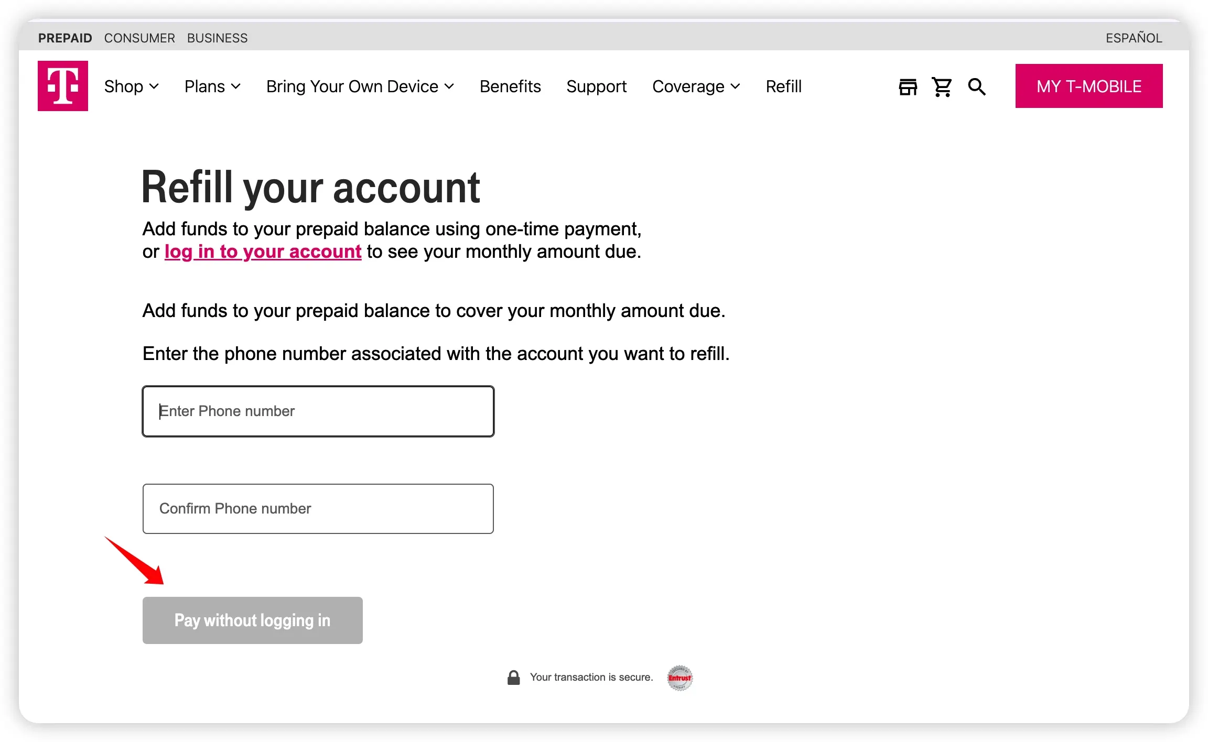Open the shopping cart icon

click(x=942, y=86)
